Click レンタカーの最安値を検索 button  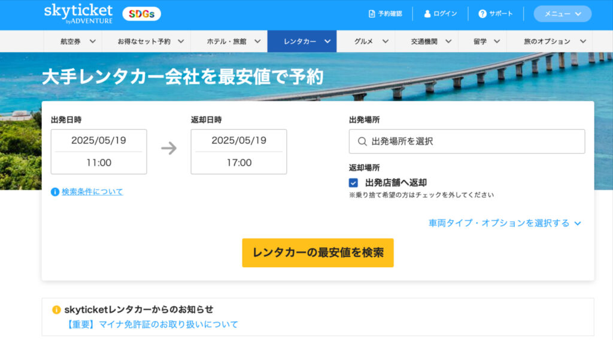click(x=318, y=253)
